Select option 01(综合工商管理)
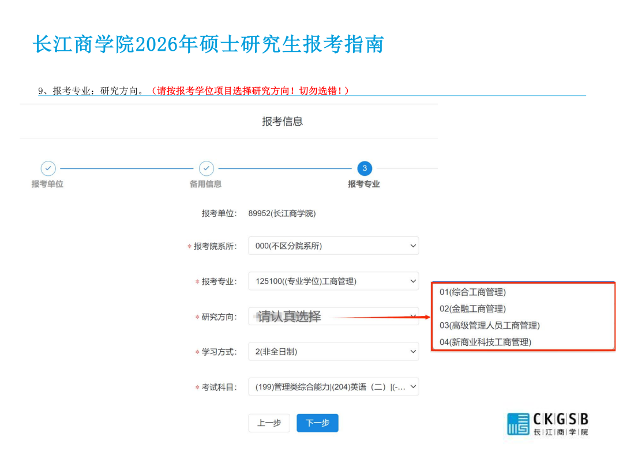 coord(472,292)
